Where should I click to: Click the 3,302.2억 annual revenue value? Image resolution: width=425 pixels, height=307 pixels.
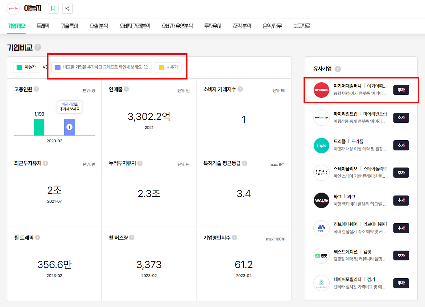pos(149,117)
